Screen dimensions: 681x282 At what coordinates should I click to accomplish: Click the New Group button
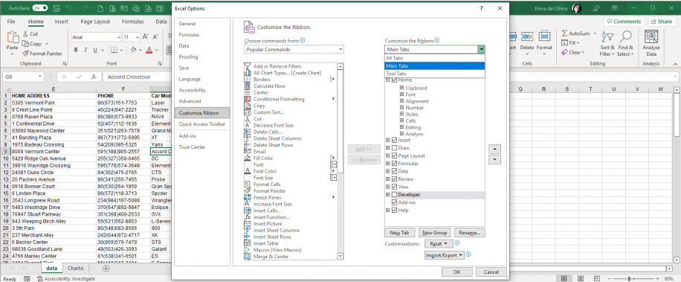[x=435, y=233]
